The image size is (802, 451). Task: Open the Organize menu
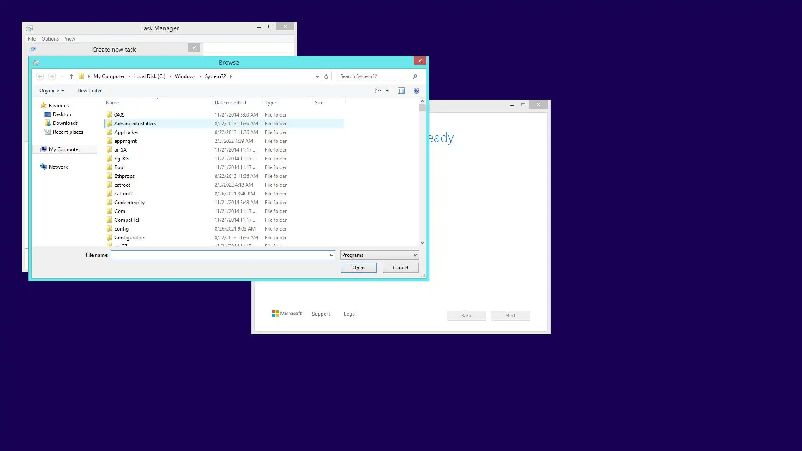51,91
